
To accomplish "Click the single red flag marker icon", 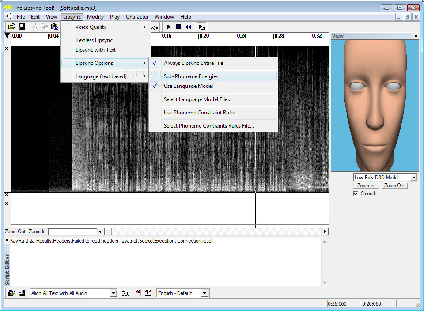I will coord(138,293).
